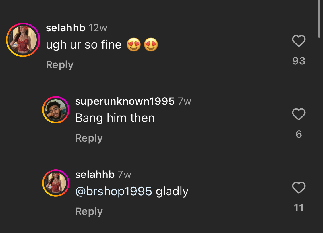
Task: Like the "ugh ur so fine" comment
Action: (x=299, y=41)
